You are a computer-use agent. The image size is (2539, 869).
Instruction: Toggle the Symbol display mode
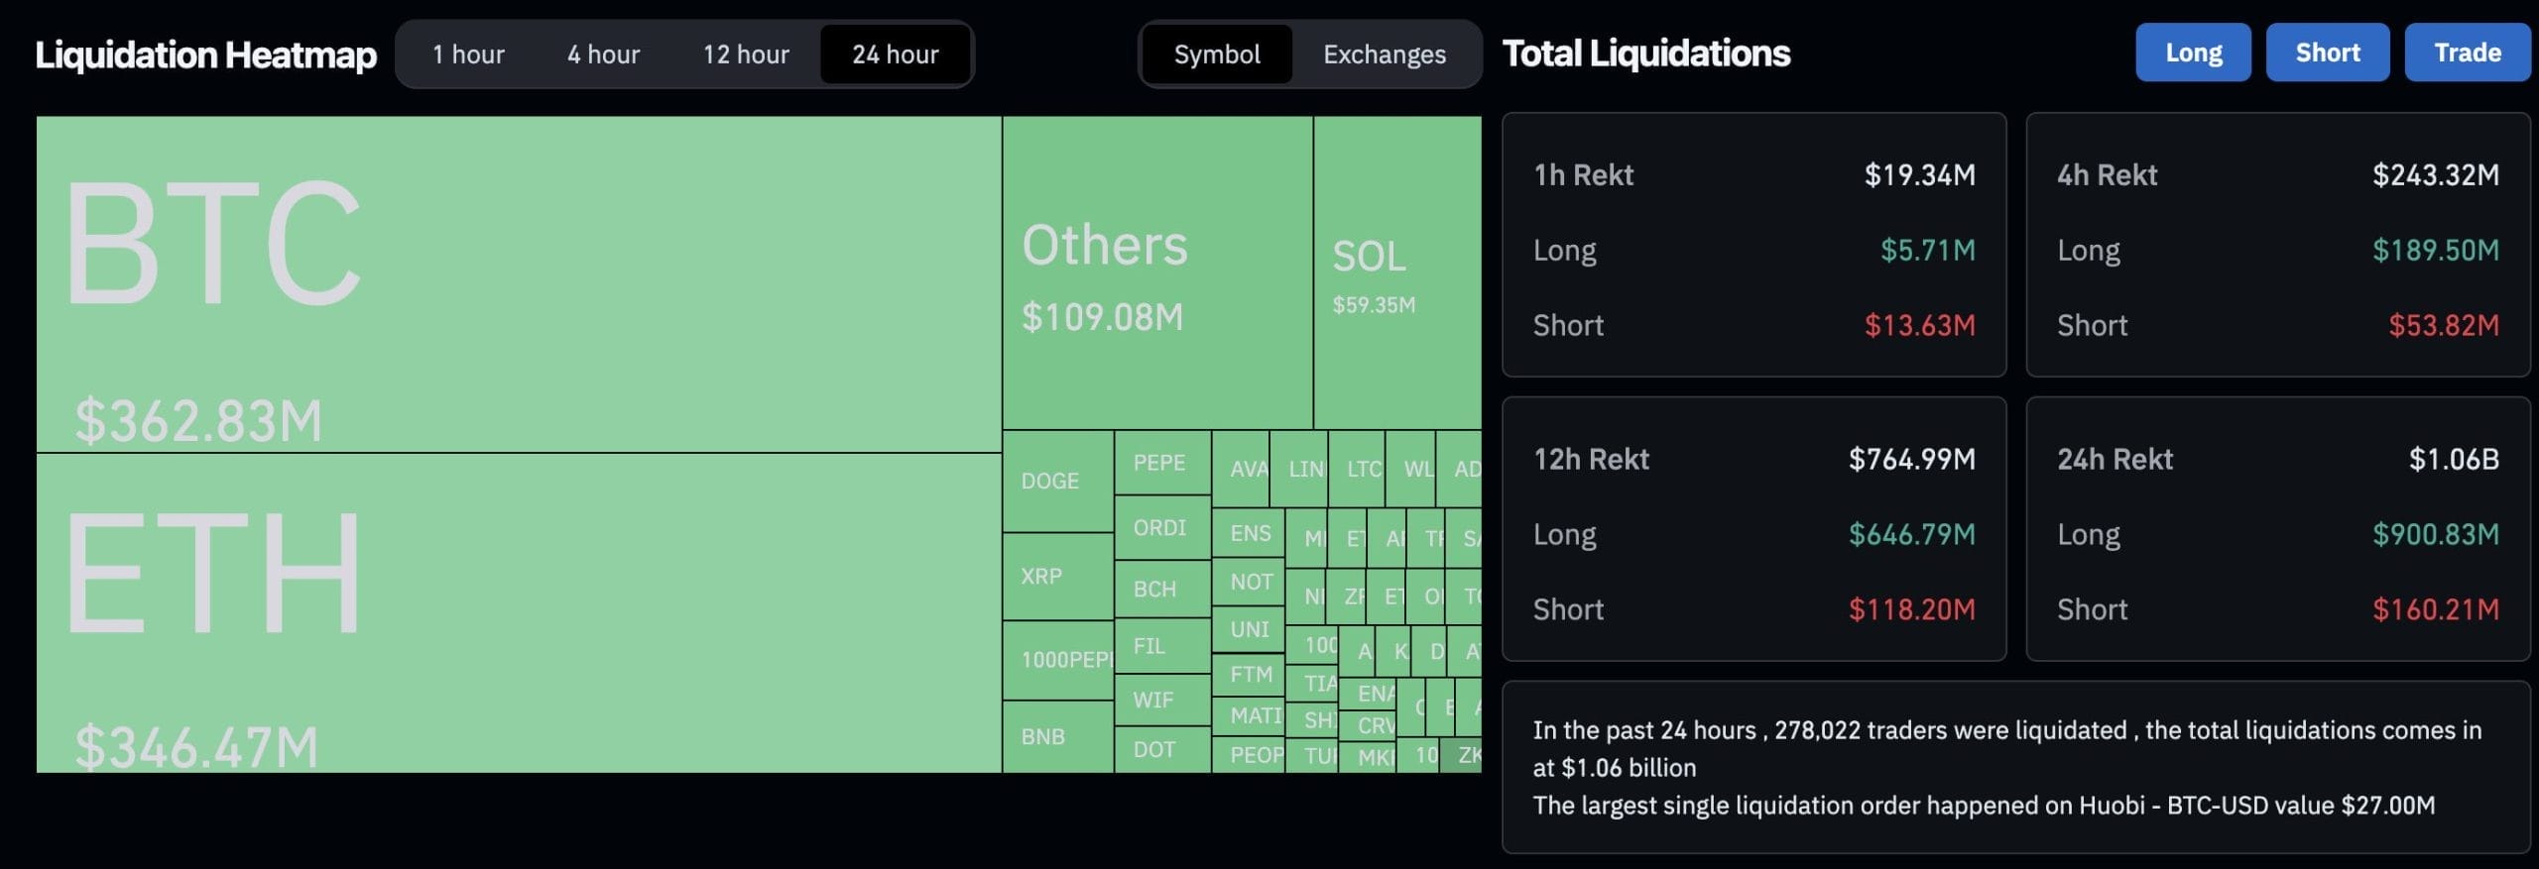[x=1217, y=54]
